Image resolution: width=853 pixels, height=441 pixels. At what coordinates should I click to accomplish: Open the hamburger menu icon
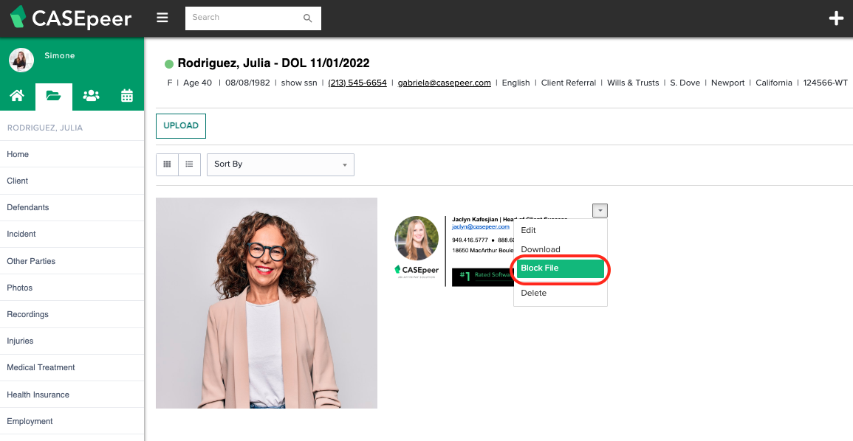coord(162,18)
